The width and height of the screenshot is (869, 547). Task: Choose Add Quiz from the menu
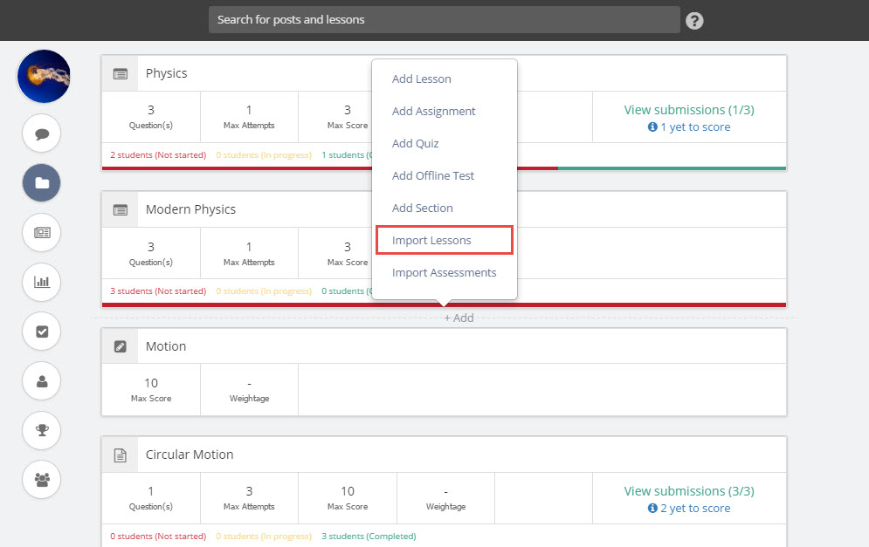click(416, 143)
